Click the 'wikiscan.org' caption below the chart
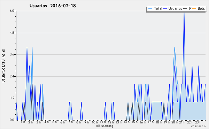Screen dimensions: 209x129 click(x=104, y=126)
